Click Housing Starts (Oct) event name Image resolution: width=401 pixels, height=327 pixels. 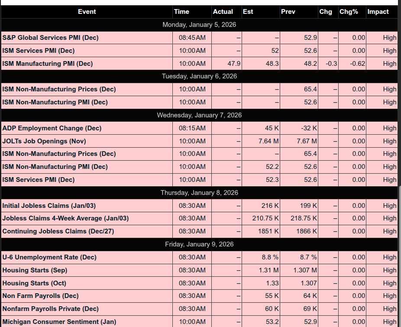point(35,283)
